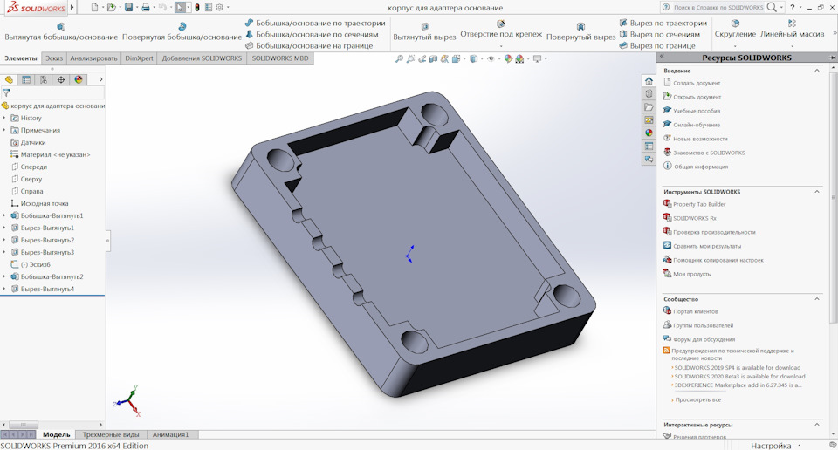Open the task pane Home icon
This screenshot has height=450, width=838.
point(649,80)
